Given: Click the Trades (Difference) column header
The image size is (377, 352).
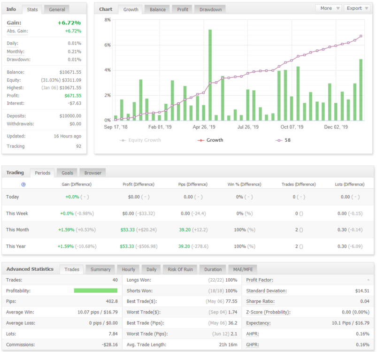Looking at the screenshot, I should pos(299,184).
